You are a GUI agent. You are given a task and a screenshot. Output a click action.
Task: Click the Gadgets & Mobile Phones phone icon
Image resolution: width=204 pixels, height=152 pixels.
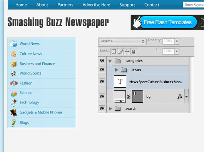13,112
